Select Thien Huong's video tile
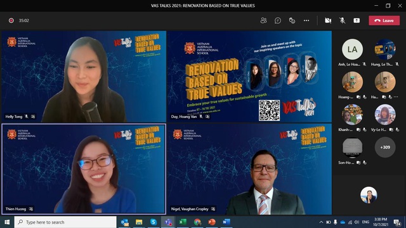This screenshot has width=406, height=228. 84,169
